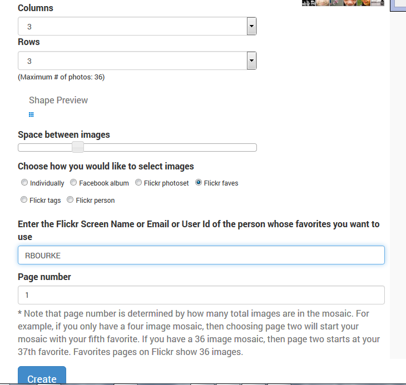Click the Columns dropdown arrow button
406x385 pixels.
251,26
